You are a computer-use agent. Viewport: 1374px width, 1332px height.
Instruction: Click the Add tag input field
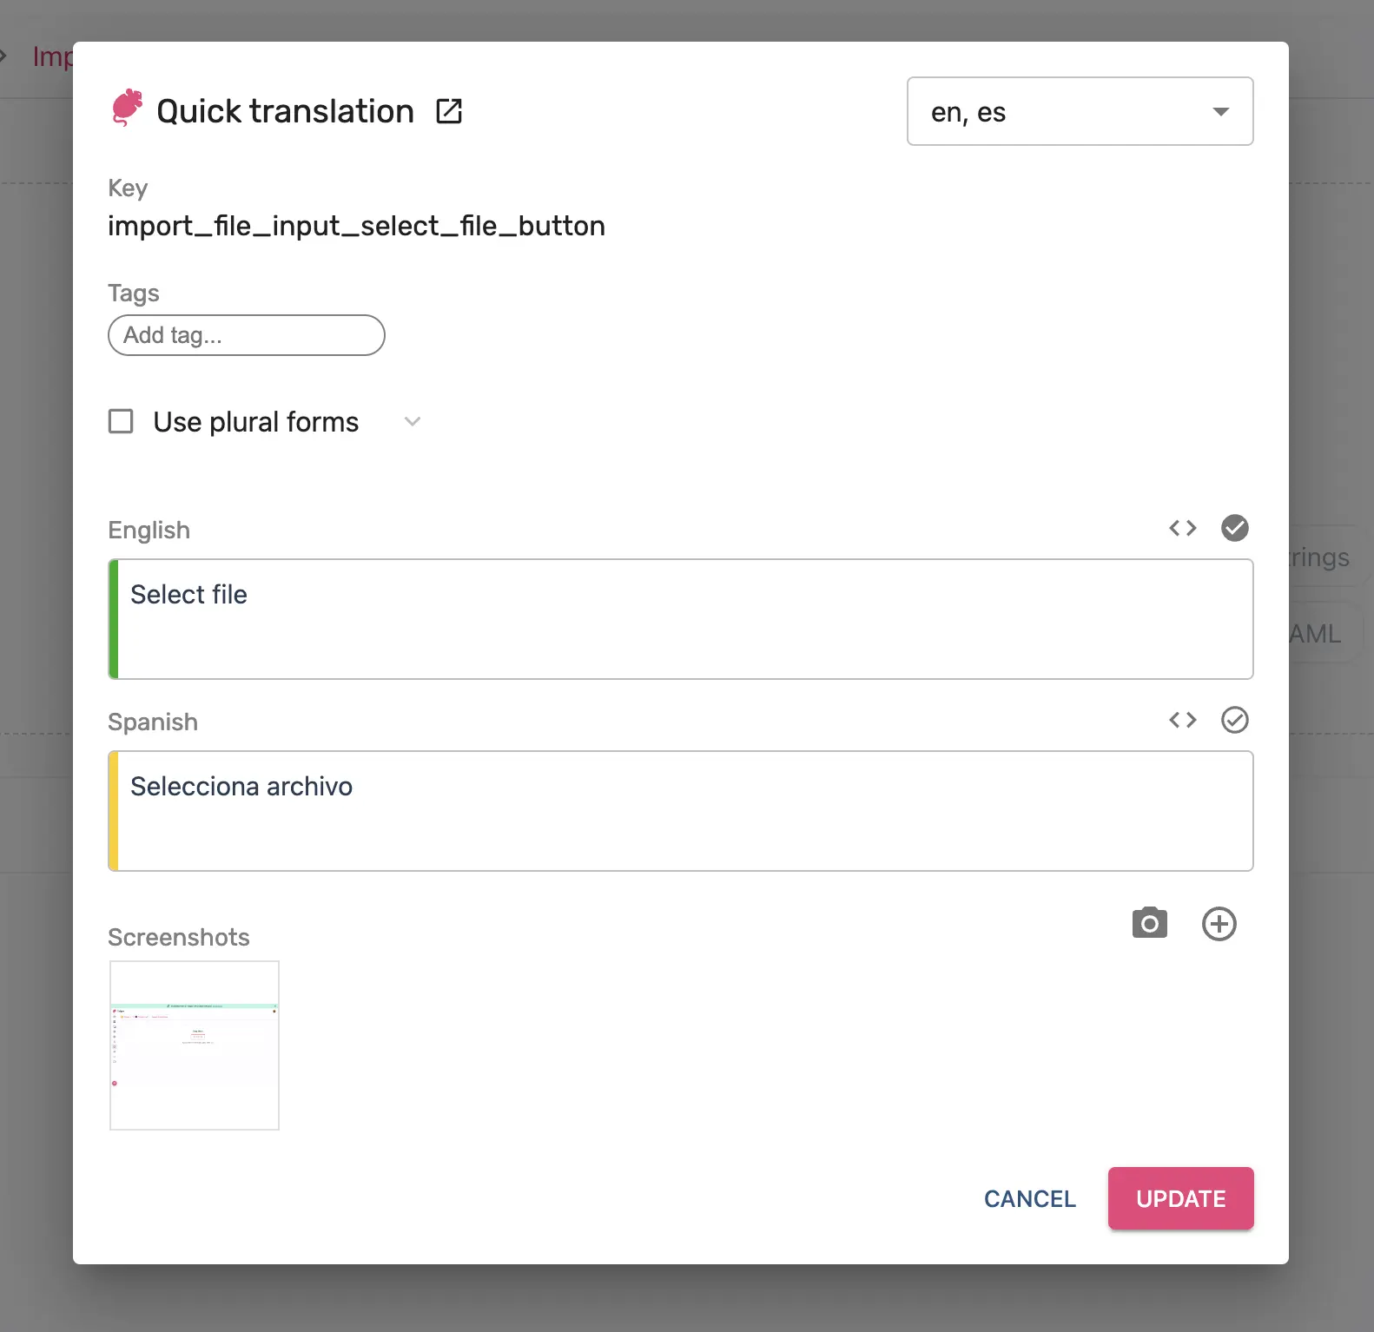coord(246,335)
